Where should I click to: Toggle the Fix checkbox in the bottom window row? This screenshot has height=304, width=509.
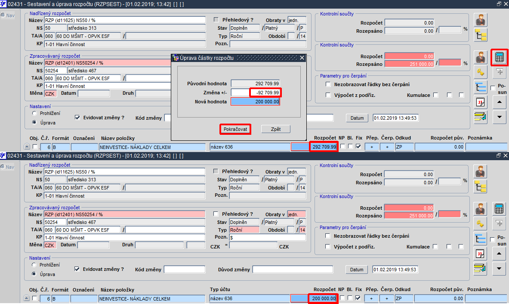pos(358,298)
